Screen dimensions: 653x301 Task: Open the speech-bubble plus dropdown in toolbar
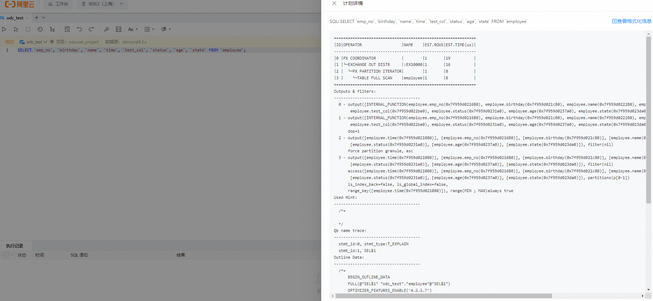pyautogui.click(x=166, y=29)
